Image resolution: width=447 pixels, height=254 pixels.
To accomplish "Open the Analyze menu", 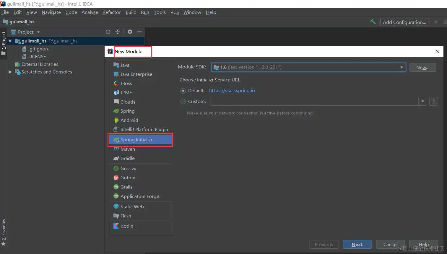I will pyautogui.click(x=90, y=12).
